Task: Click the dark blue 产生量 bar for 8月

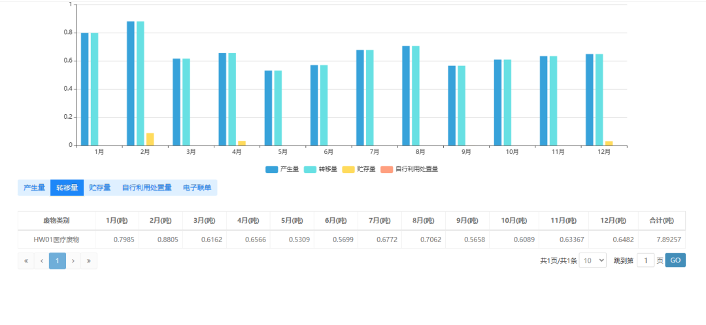Action: click(406, 96)
